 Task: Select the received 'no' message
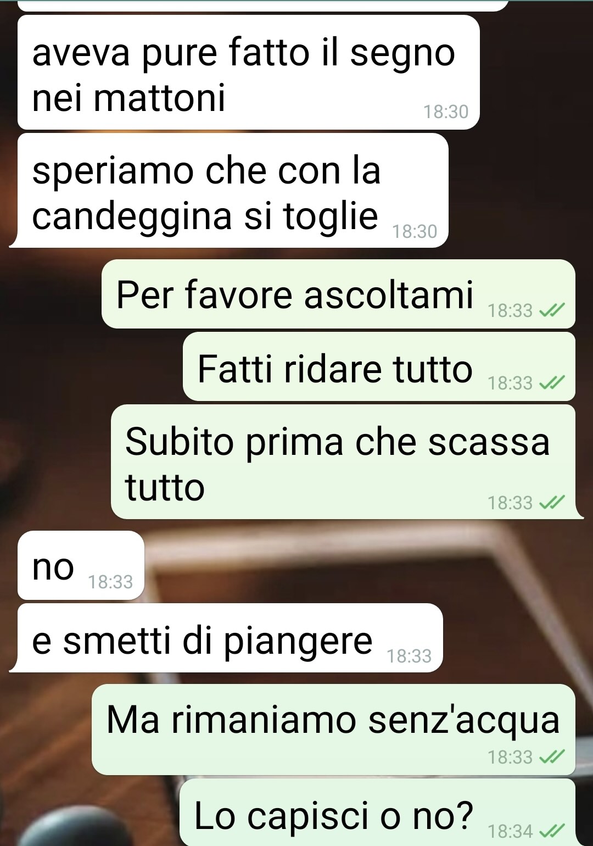tap(81, 565)
